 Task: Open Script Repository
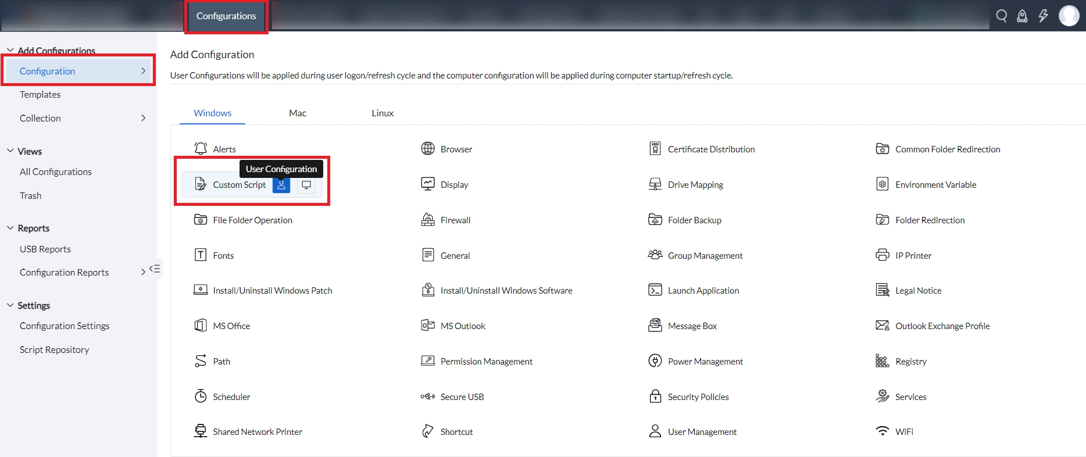55,349
